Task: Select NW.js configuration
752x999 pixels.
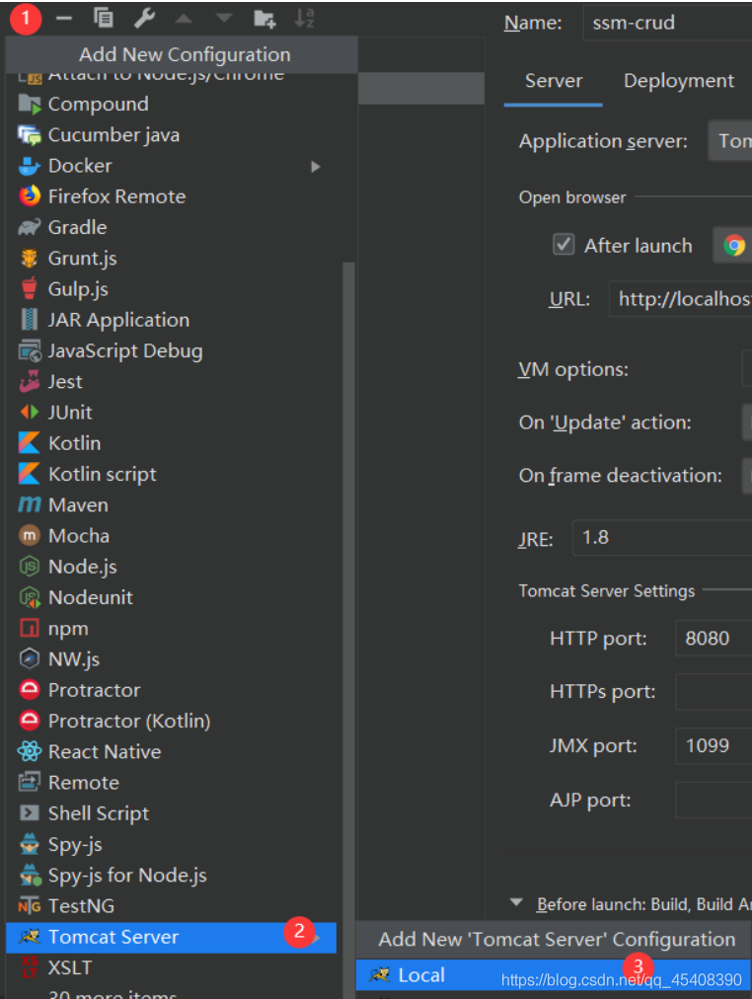Action: [171, 659]
